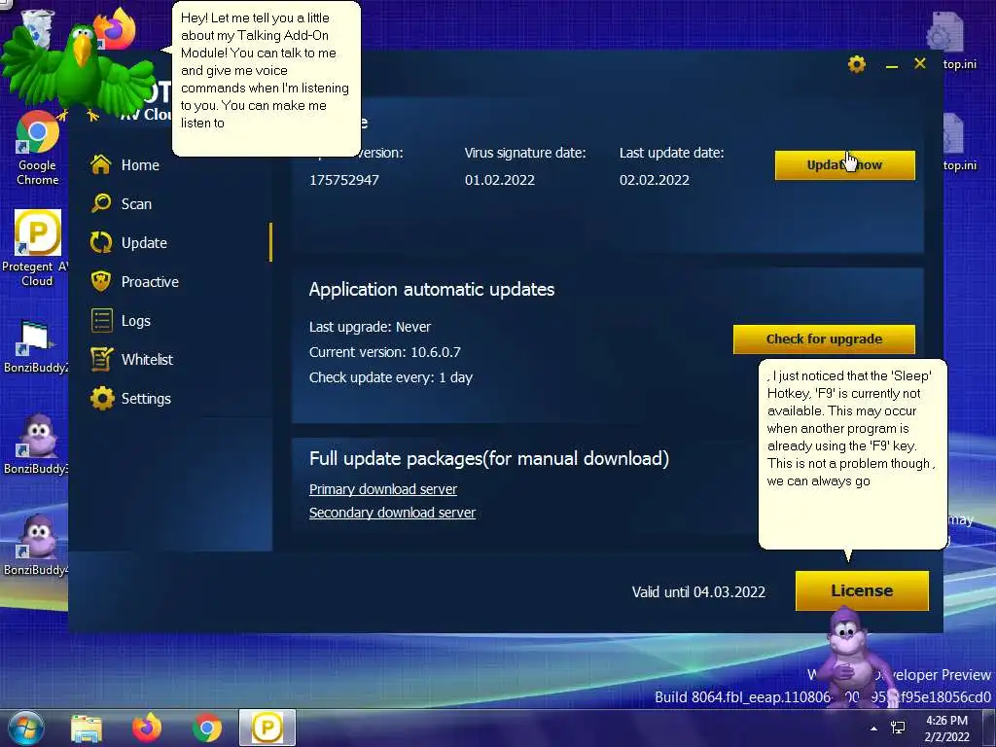This screenshot has height=747, width=996.
Task: Click the network tray icon
Action: point(898,728)
